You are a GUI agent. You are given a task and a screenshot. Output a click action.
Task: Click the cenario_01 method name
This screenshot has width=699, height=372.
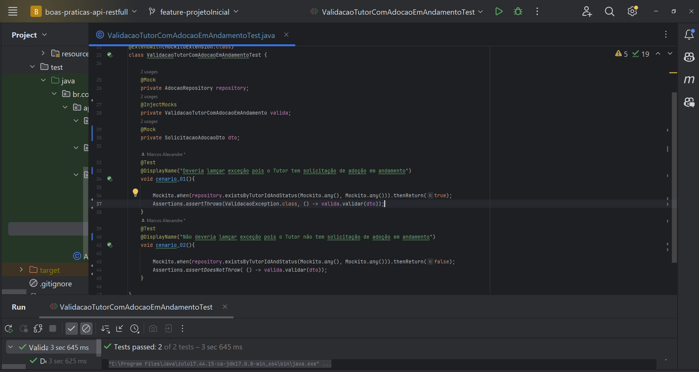[x=170, y=179]
